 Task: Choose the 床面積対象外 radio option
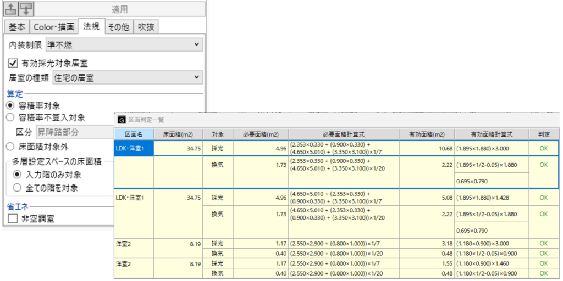pos(10,147)
